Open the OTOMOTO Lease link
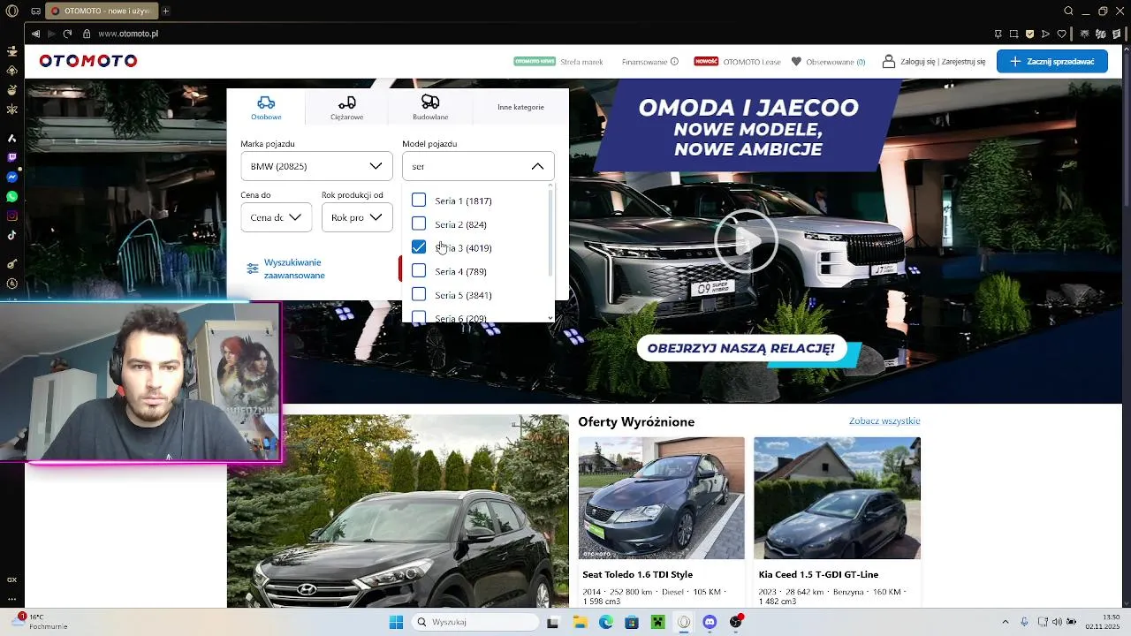This screenshot has height=636, width=1131. [752, 62]
